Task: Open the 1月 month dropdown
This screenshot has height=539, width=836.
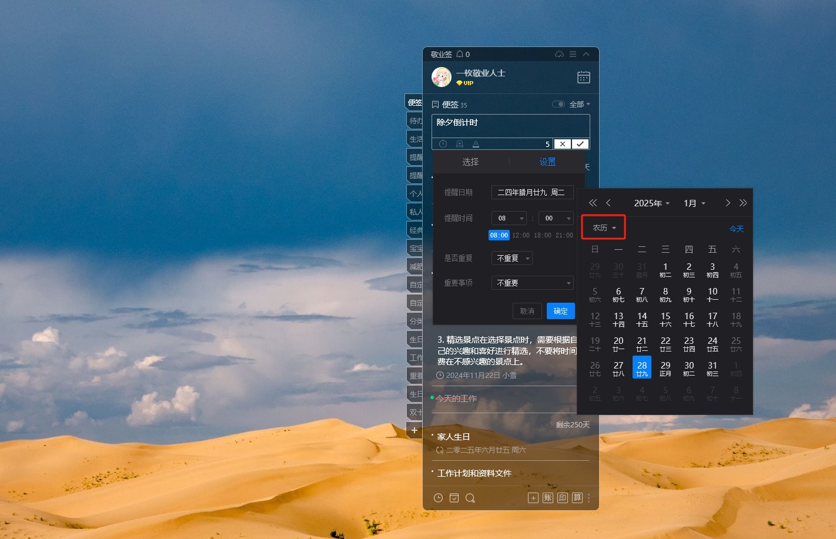Action: pyautogui.click(x=694, y=203)
